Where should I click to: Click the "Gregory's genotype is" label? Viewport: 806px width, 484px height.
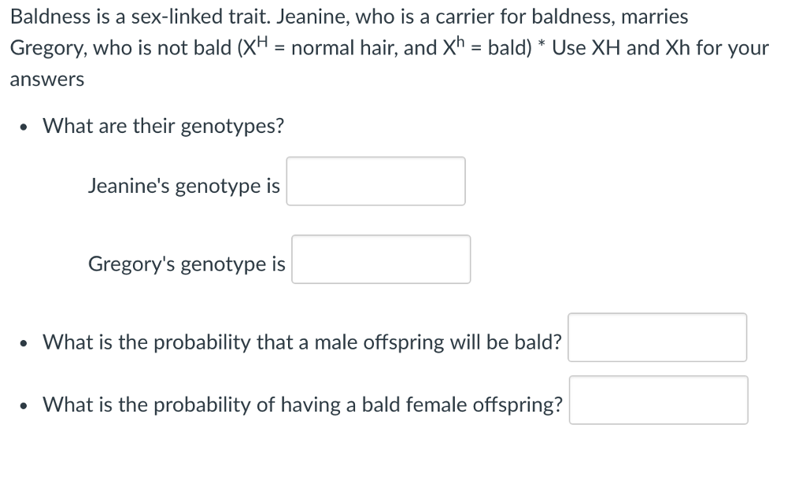coord(187,264)
